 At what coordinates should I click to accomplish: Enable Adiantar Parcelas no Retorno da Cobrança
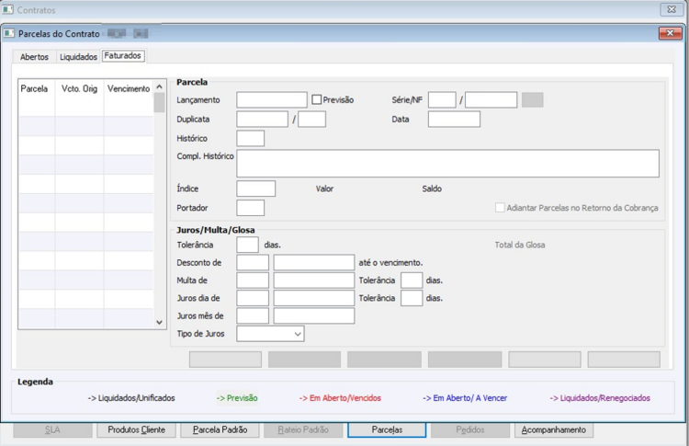pyautogui.click(x=500, y=207)
